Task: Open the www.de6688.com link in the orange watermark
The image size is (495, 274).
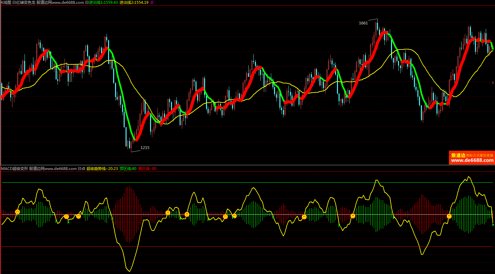Action: point(472,160)
